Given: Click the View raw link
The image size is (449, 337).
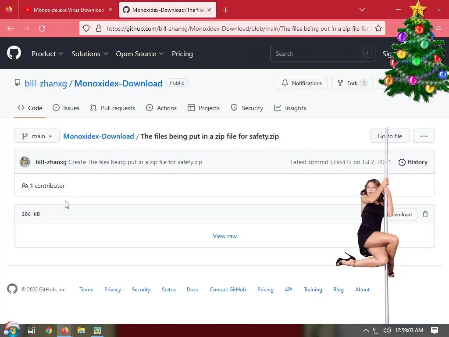Looking at the screenshot, I should click(x=224, y=236).
